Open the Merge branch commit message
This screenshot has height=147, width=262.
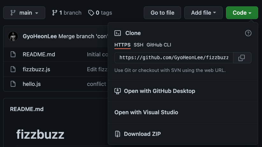point(83,36)
